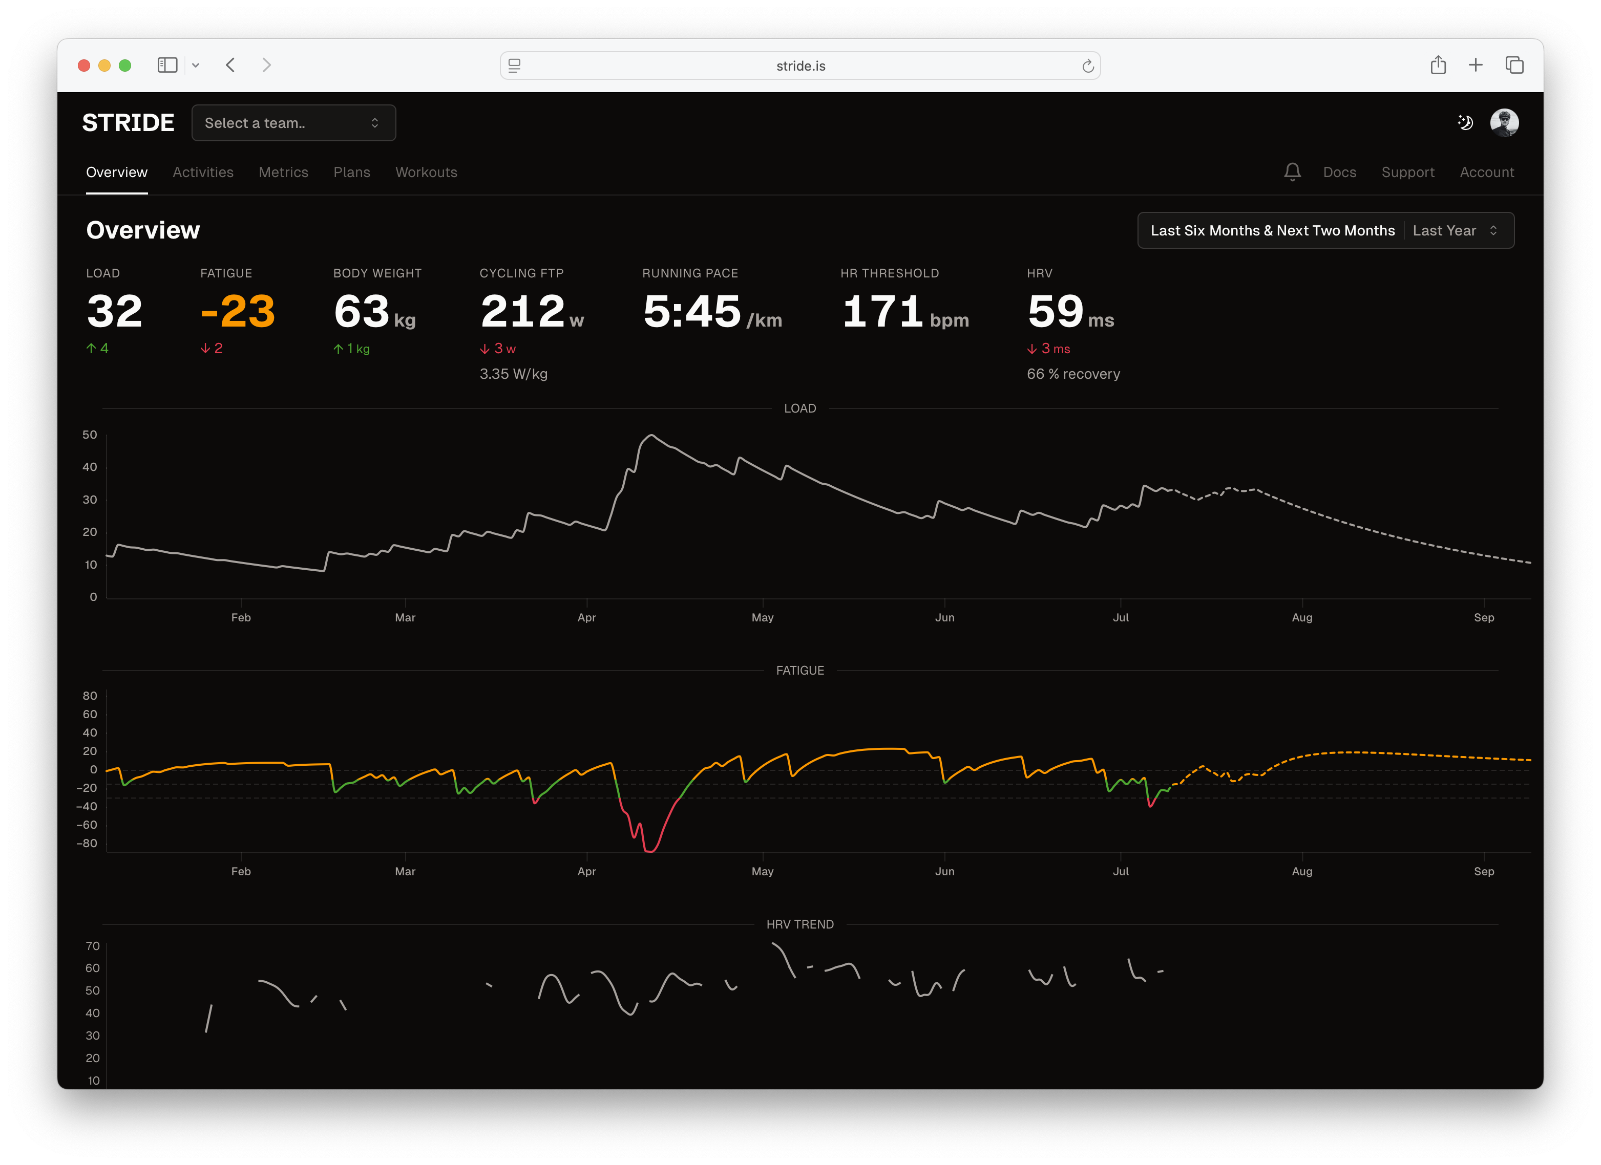The height and width of the screenshot is (1165, 1601).
Task: Click the browser back navigation arrow
Action: point(230,65)
